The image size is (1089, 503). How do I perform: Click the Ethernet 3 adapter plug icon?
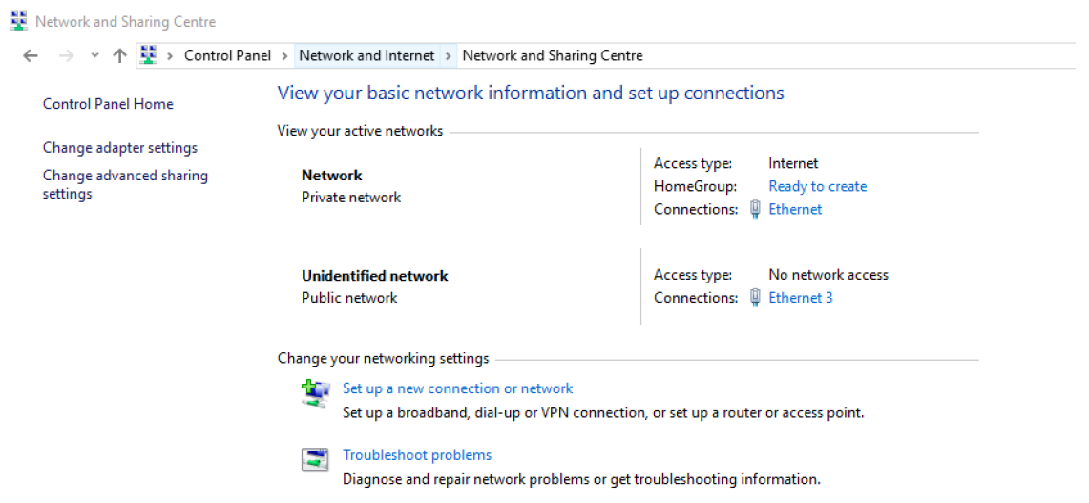(x=755, y=298)
